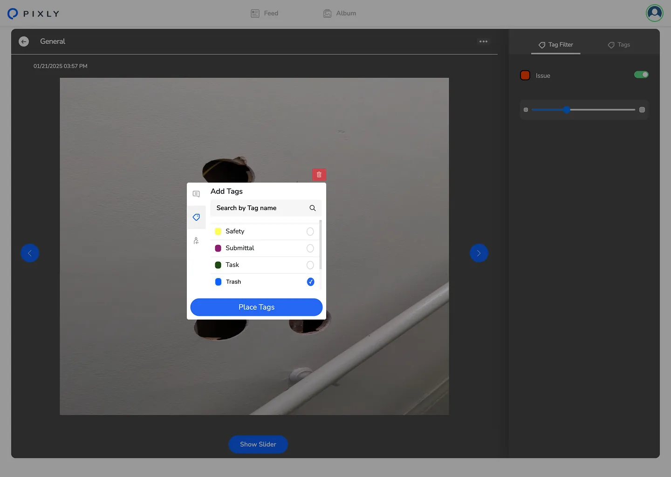This screenshot has height=477, width=671.
Task: Open the Feed page
Action: coord(265,14)
